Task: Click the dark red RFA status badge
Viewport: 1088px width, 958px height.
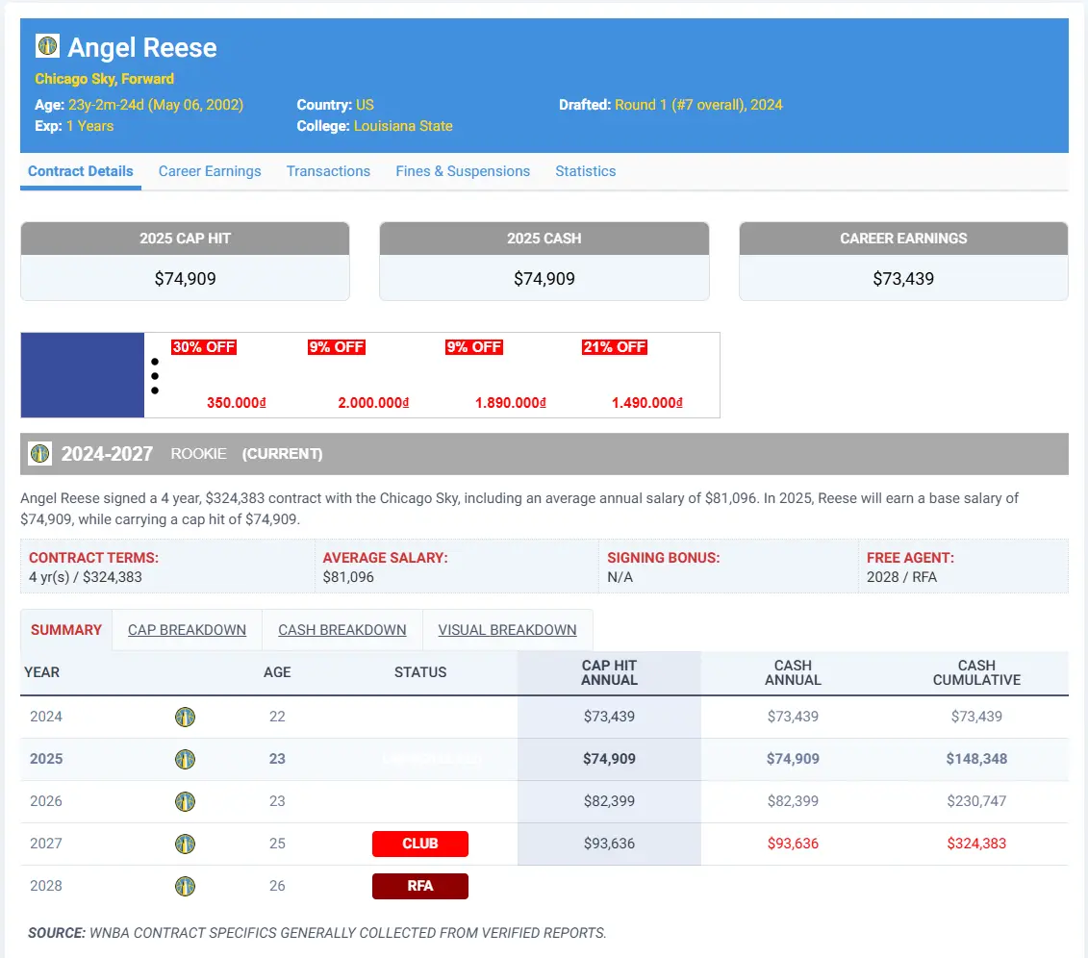Action: click(419, 886)
